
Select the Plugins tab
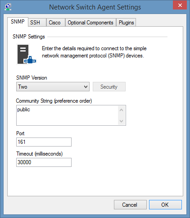(126, 23)
